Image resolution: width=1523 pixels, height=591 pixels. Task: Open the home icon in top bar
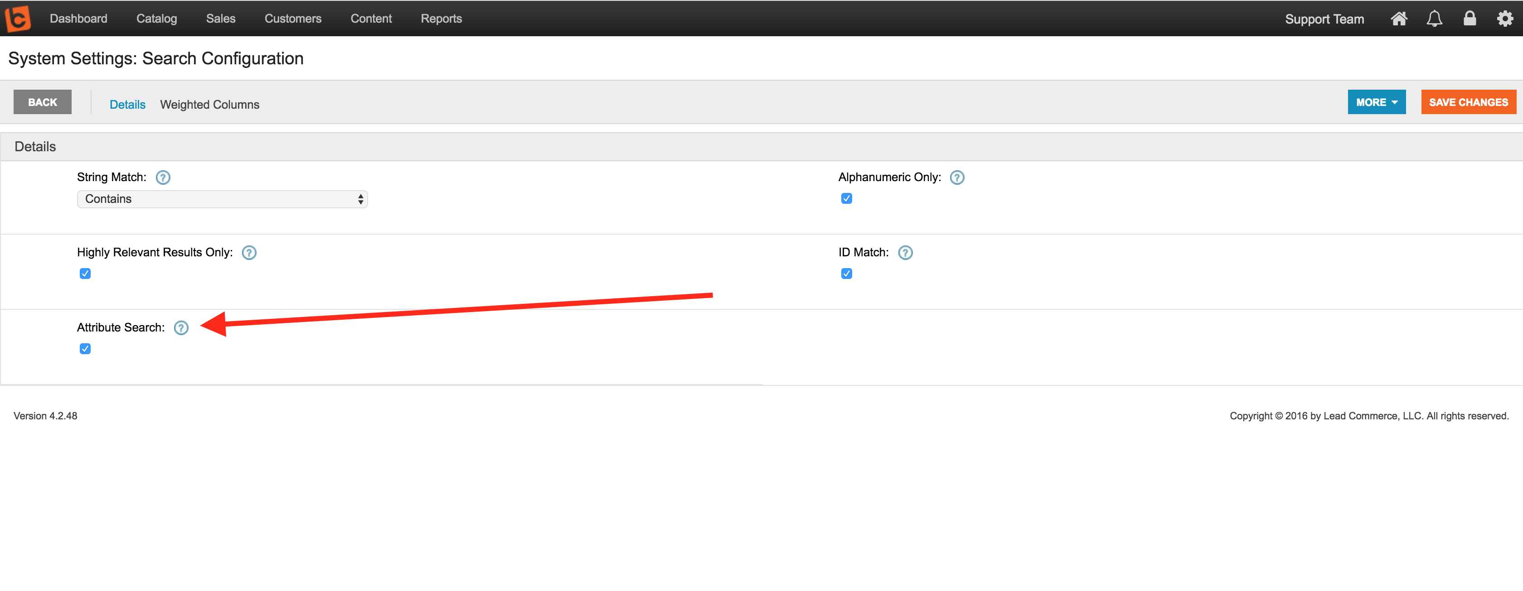pyautogui.click(x=1398, y=19)
